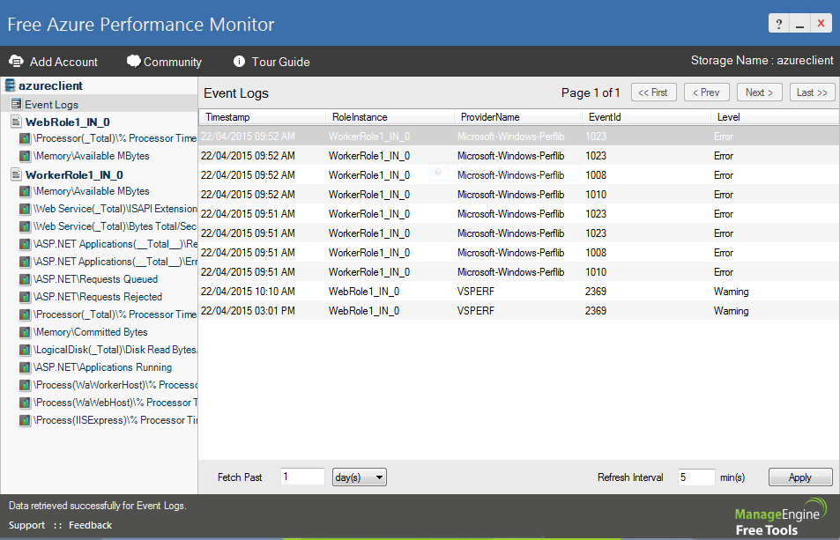840x540 pixels.
Task: Open the day(s) unit dropdown
Action: (360, 477)
